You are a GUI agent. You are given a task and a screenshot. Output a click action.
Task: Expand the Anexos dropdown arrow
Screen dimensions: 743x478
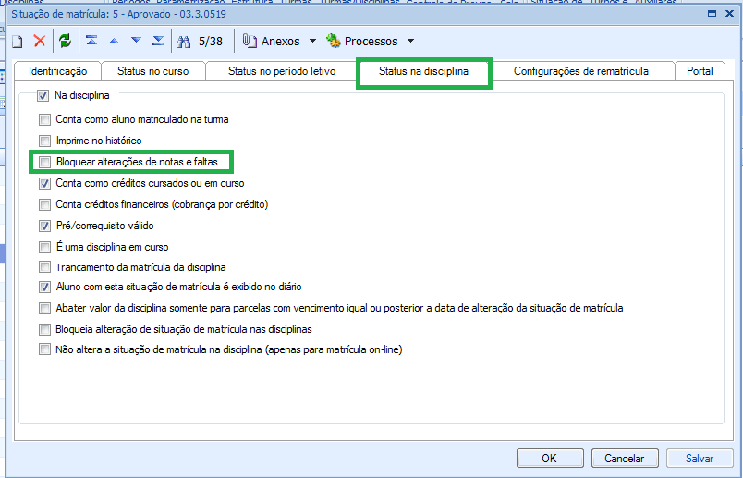(312, 42)
